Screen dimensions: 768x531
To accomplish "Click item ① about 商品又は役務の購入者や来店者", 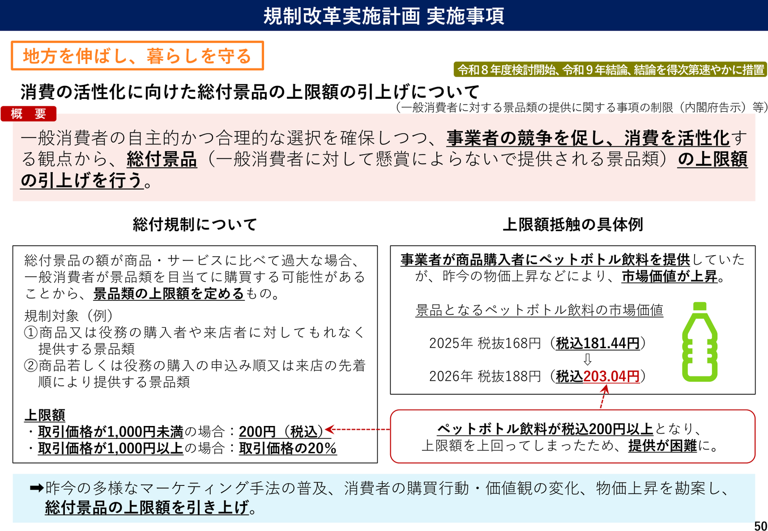I will pyautogui.click(x=195, y=340).
